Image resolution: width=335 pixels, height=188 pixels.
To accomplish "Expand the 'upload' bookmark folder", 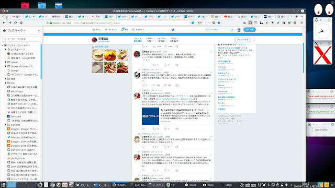I will pyautogui.click(x=6, y=62).
